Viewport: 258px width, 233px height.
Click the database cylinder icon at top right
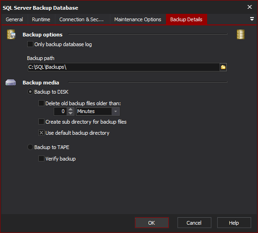[240, 34]
